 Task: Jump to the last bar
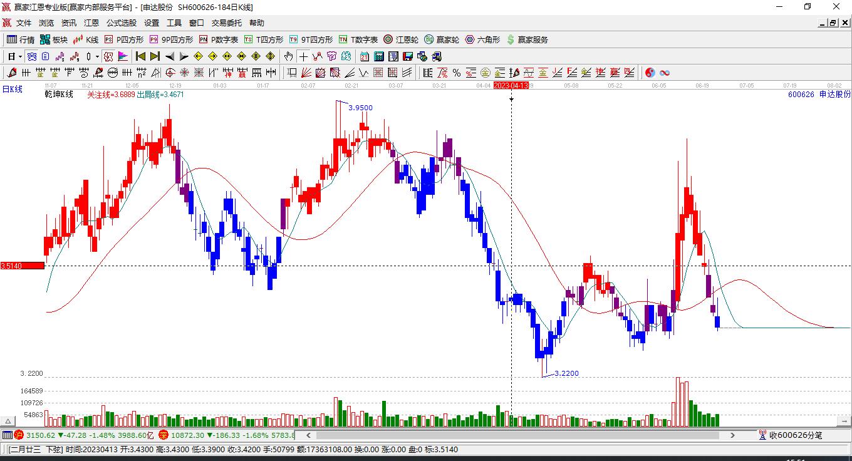click(155, 56)
